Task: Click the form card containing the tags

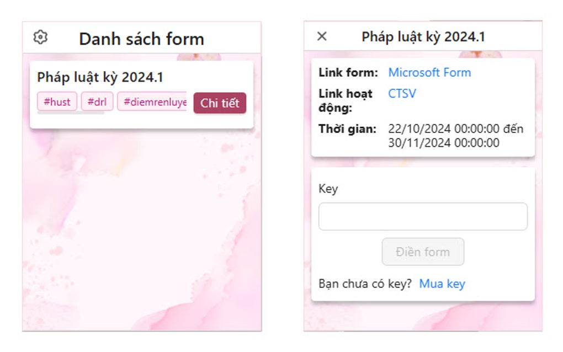Action: pyautogui.click(x=141, y=90)
